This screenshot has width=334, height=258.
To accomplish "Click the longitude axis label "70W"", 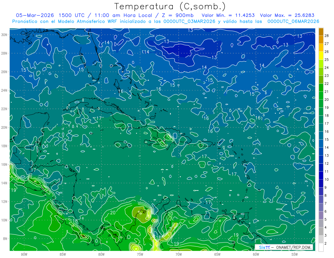I will point(179,254).
